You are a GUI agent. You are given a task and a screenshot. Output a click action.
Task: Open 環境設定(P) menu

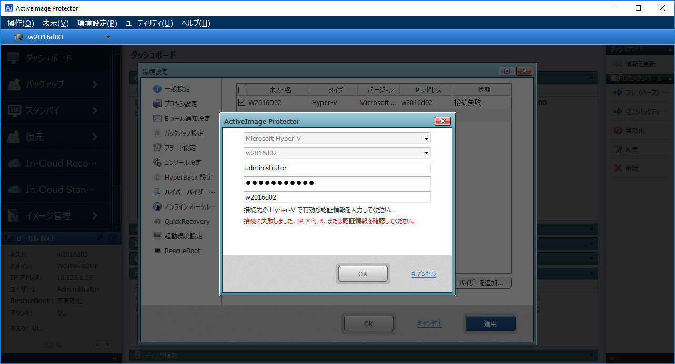coord(97,23)
